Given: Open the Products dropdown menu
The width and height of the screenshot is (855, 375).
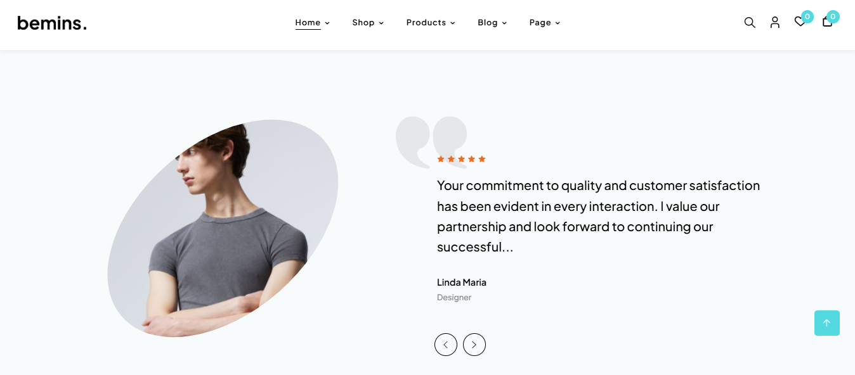Looking at the screenshot, I should 431,23.
